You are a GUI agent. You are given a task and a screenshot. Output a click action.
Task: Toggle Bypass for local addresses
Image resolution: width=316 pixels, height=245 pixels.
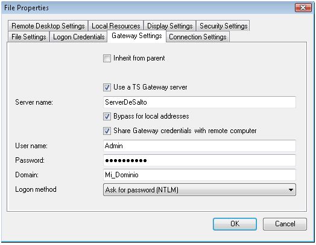tap(107, 116)
